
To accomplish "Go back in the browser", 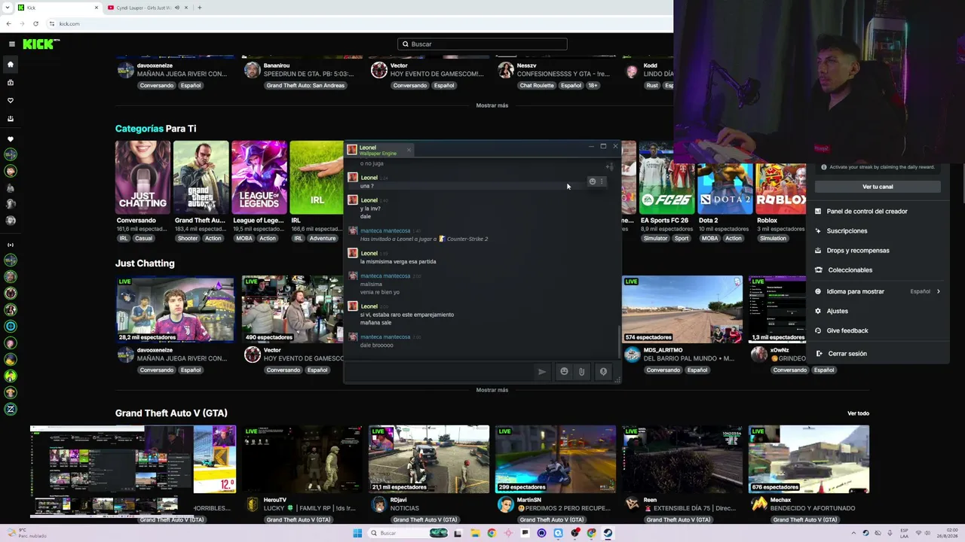I will (8, 23).
